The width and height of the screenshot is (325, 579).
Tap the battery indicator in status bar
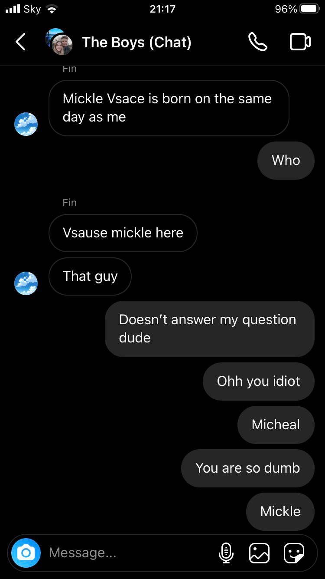[309, 9]
